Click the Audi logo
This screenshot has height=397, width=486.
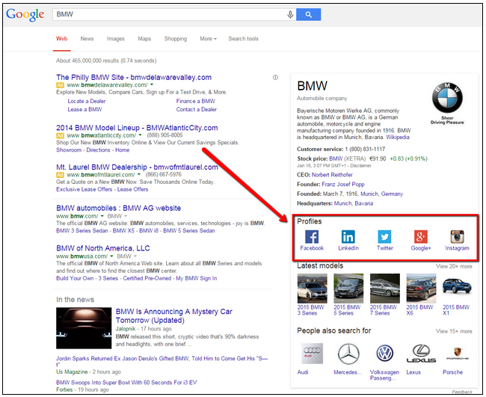(x=312, y=354)
